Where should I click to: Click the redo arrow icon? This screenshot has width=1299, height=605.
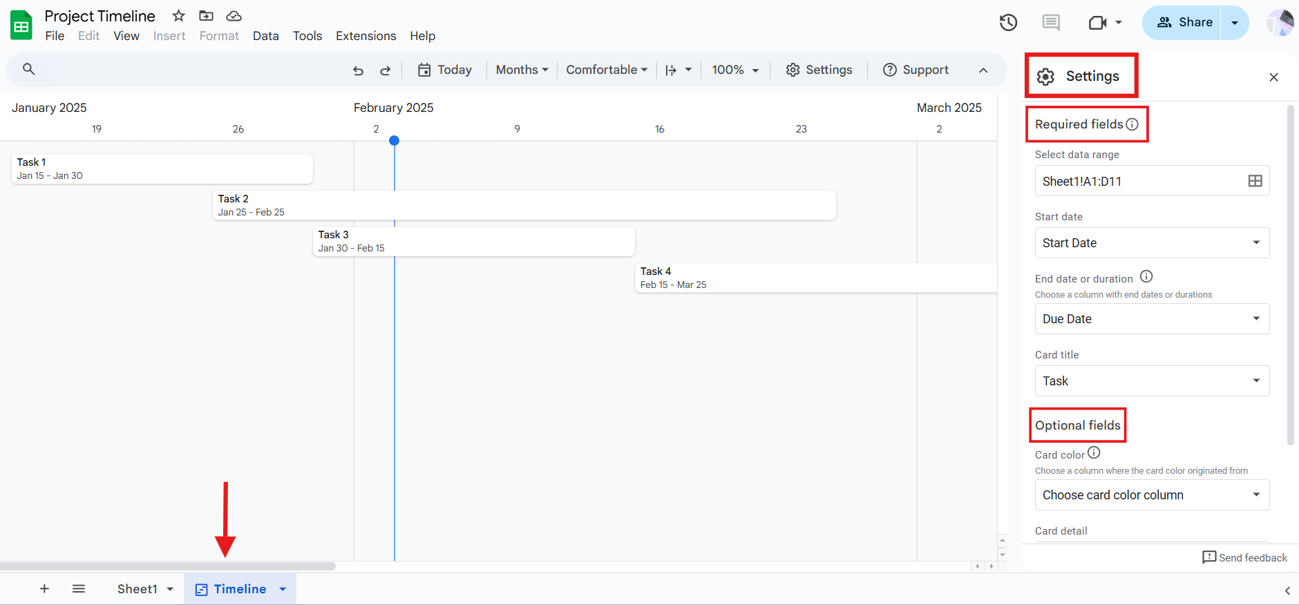pos(386,70)
